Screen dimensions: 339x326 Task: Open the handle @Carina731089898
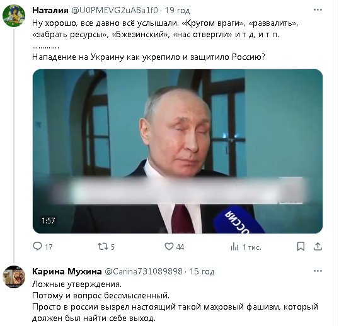point(144,271)
